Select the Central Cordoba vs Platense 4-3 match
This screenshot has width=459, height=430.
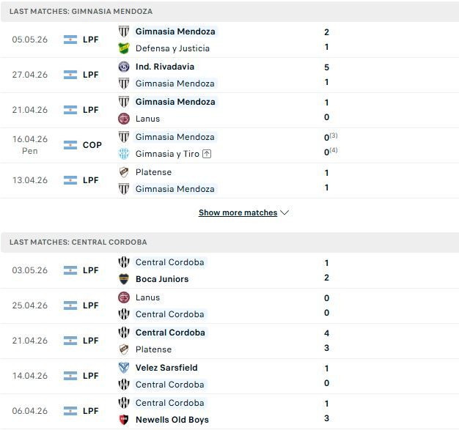click(229, 341)
